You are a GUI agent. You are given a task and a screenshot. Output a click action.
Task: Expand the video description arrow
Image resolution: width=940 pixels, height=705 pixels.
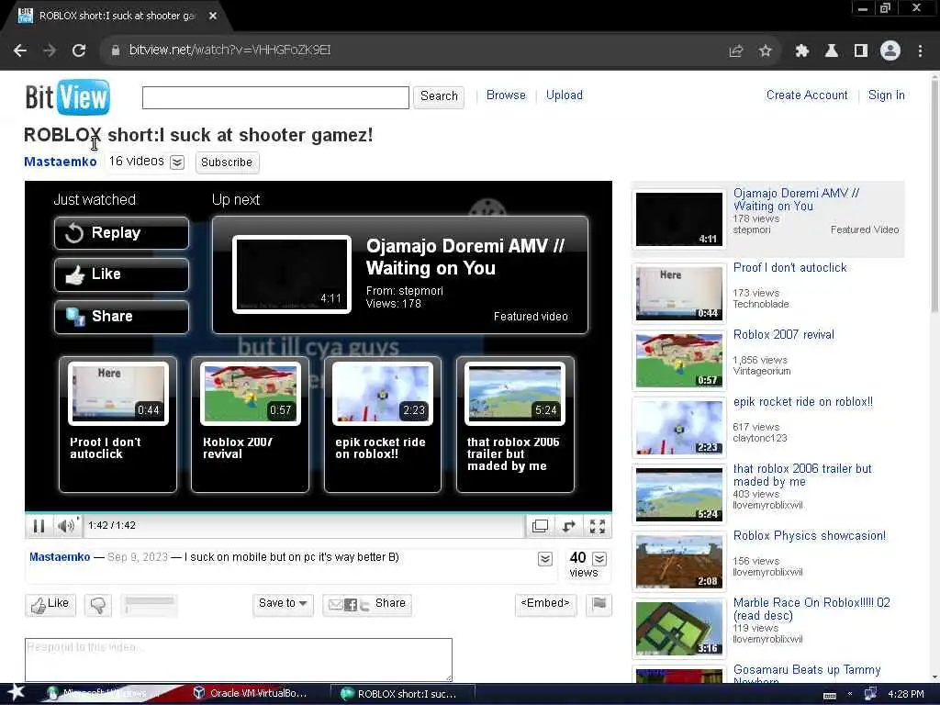pos(545,559)
